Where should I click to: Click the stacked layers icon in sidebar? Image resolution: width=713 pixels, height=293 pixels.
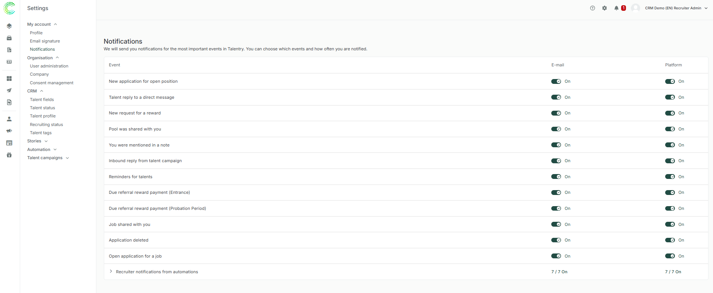[x=9, y=26]
